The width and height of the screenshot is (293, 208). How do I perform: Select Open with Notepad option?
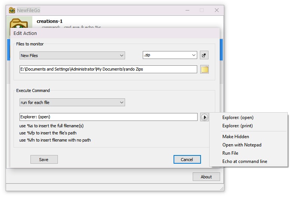[x=242, y=145]
